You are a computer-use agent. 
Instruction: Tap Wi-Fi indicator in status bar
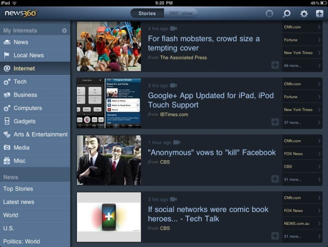pos(15,3)
